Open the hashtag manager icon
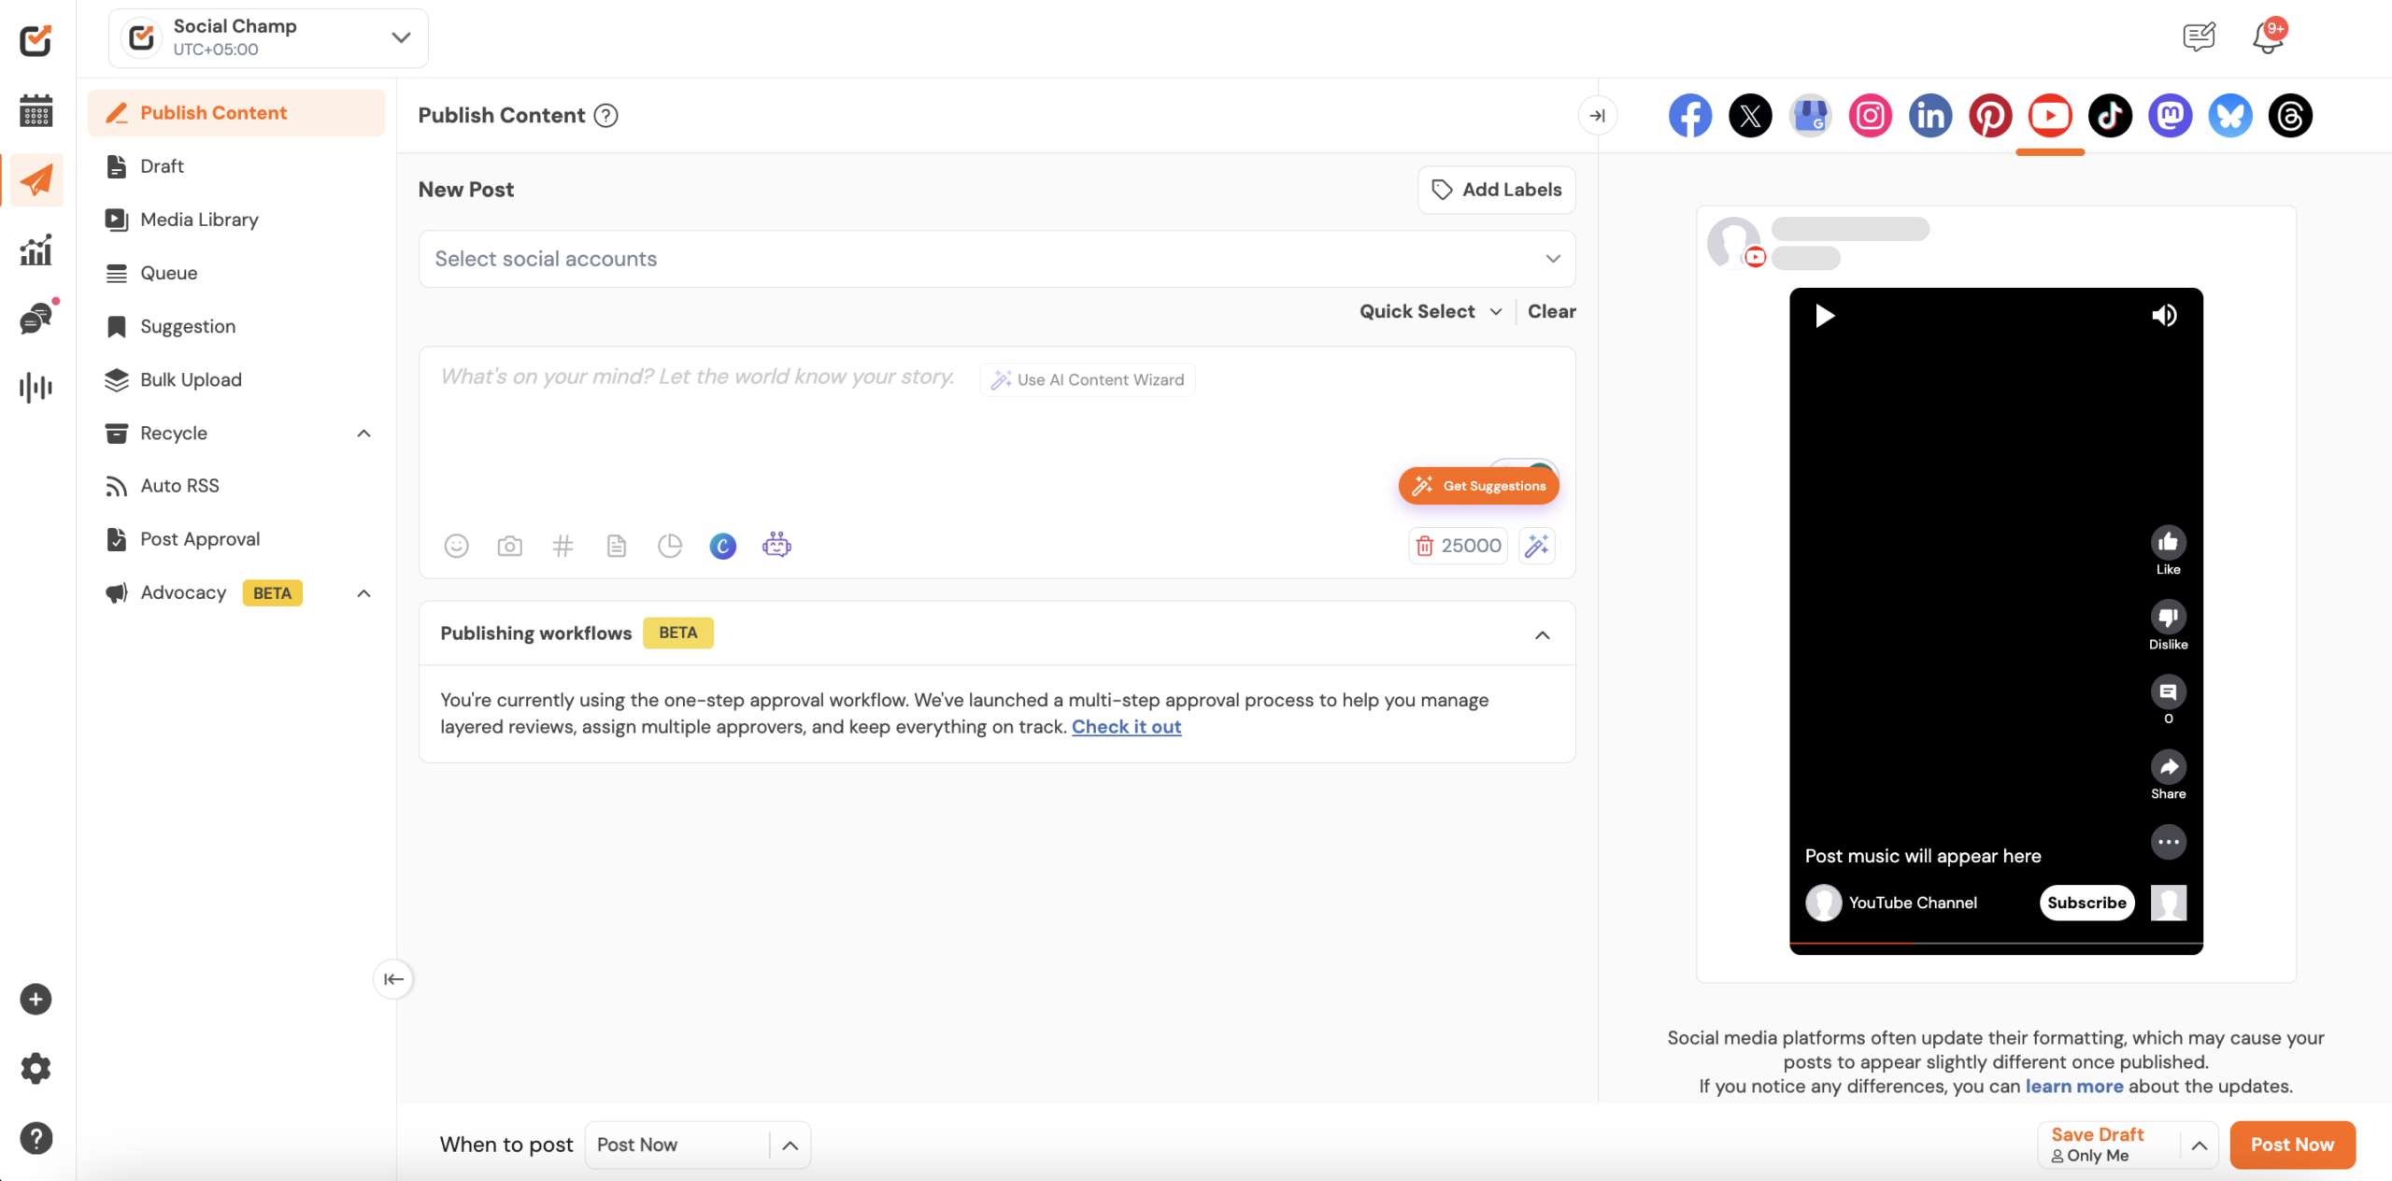 coord(562,546)
